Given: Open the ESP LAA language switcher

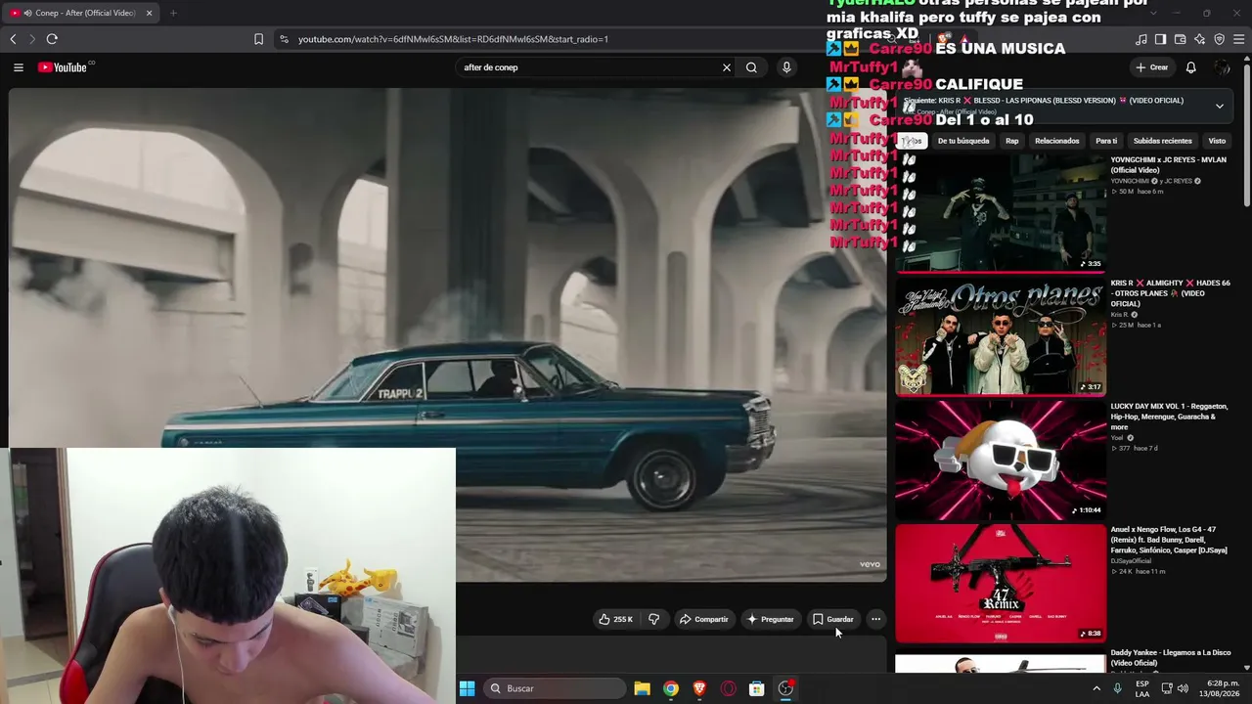Looking at the screenshot, I should click(x=1142, y=688).
